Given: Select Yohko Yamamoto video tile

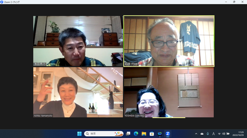Looking at the screenshot, I should click(x=78, y=92).
